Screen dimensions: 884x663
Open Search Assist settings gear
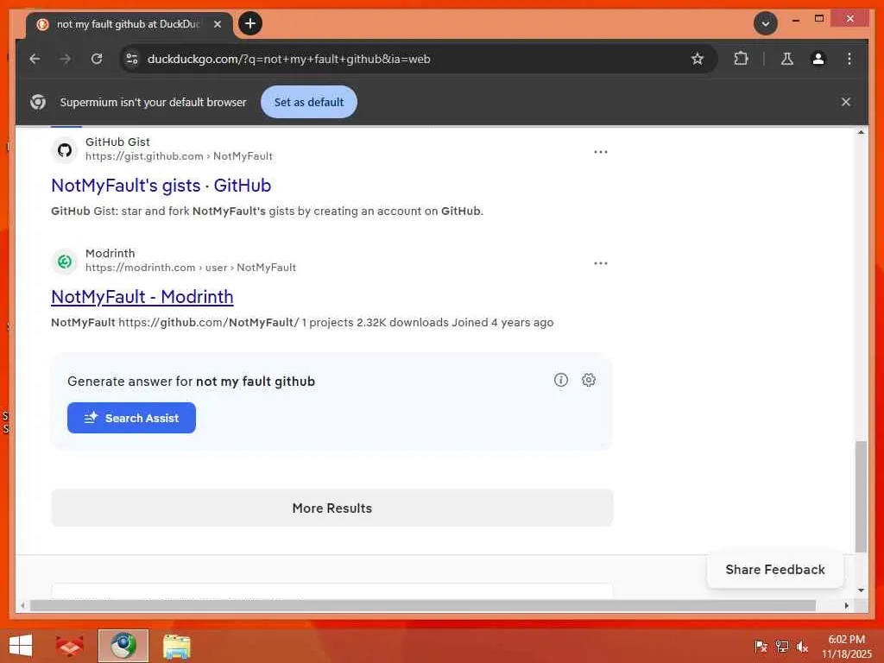[x=589, y=380]
